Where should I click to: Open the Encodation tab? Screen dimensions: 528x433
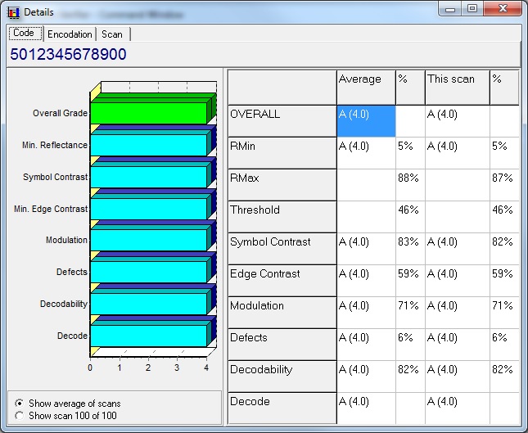tap(70, 34)
